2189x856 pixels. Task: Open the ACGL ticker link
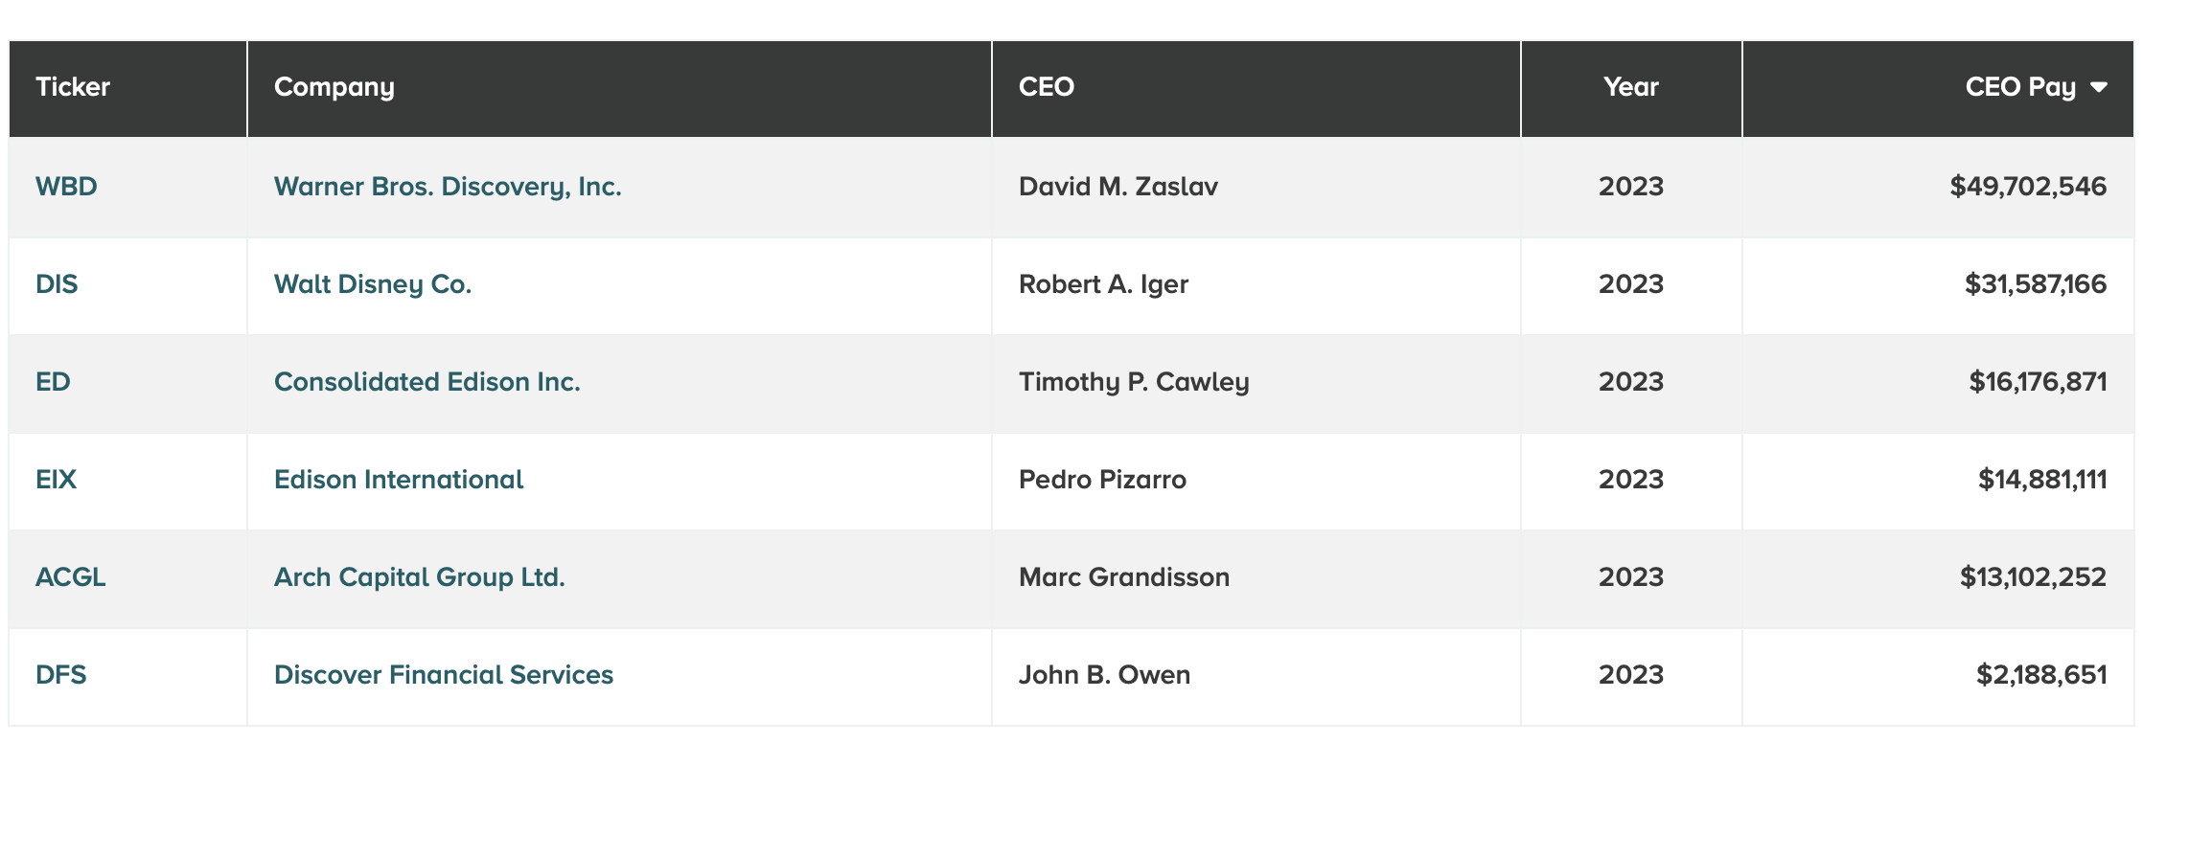(x=70, y=577)
